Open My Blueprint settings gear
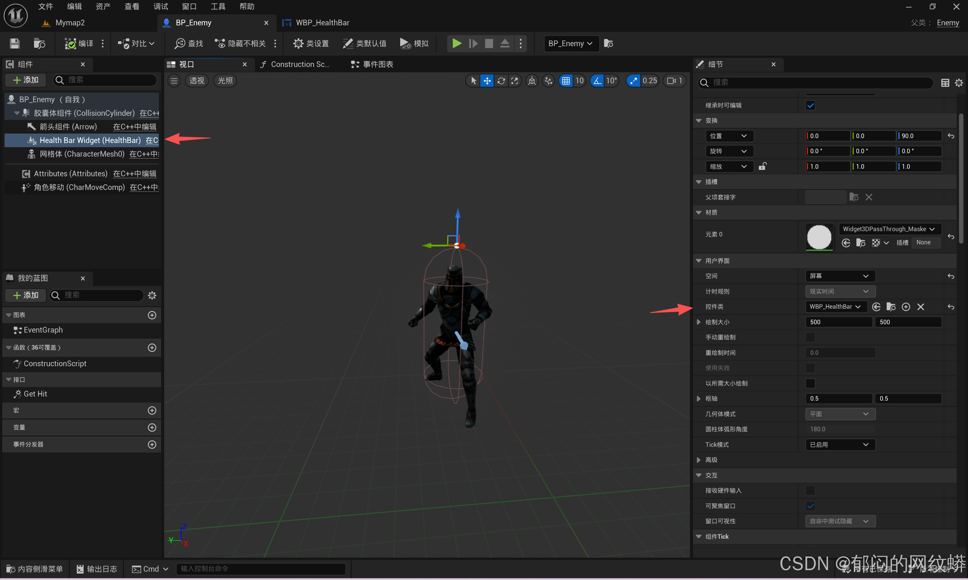The width and height of the screenshot is (968, 580). click(x=152, y=295)
